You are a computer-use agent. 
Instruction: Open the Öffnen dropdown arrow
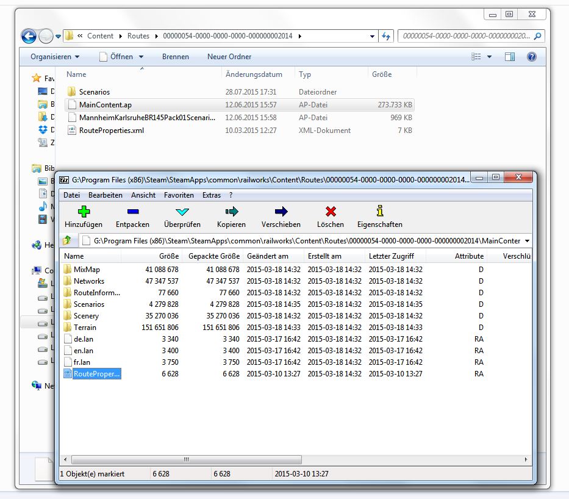[x=141, y=57]
